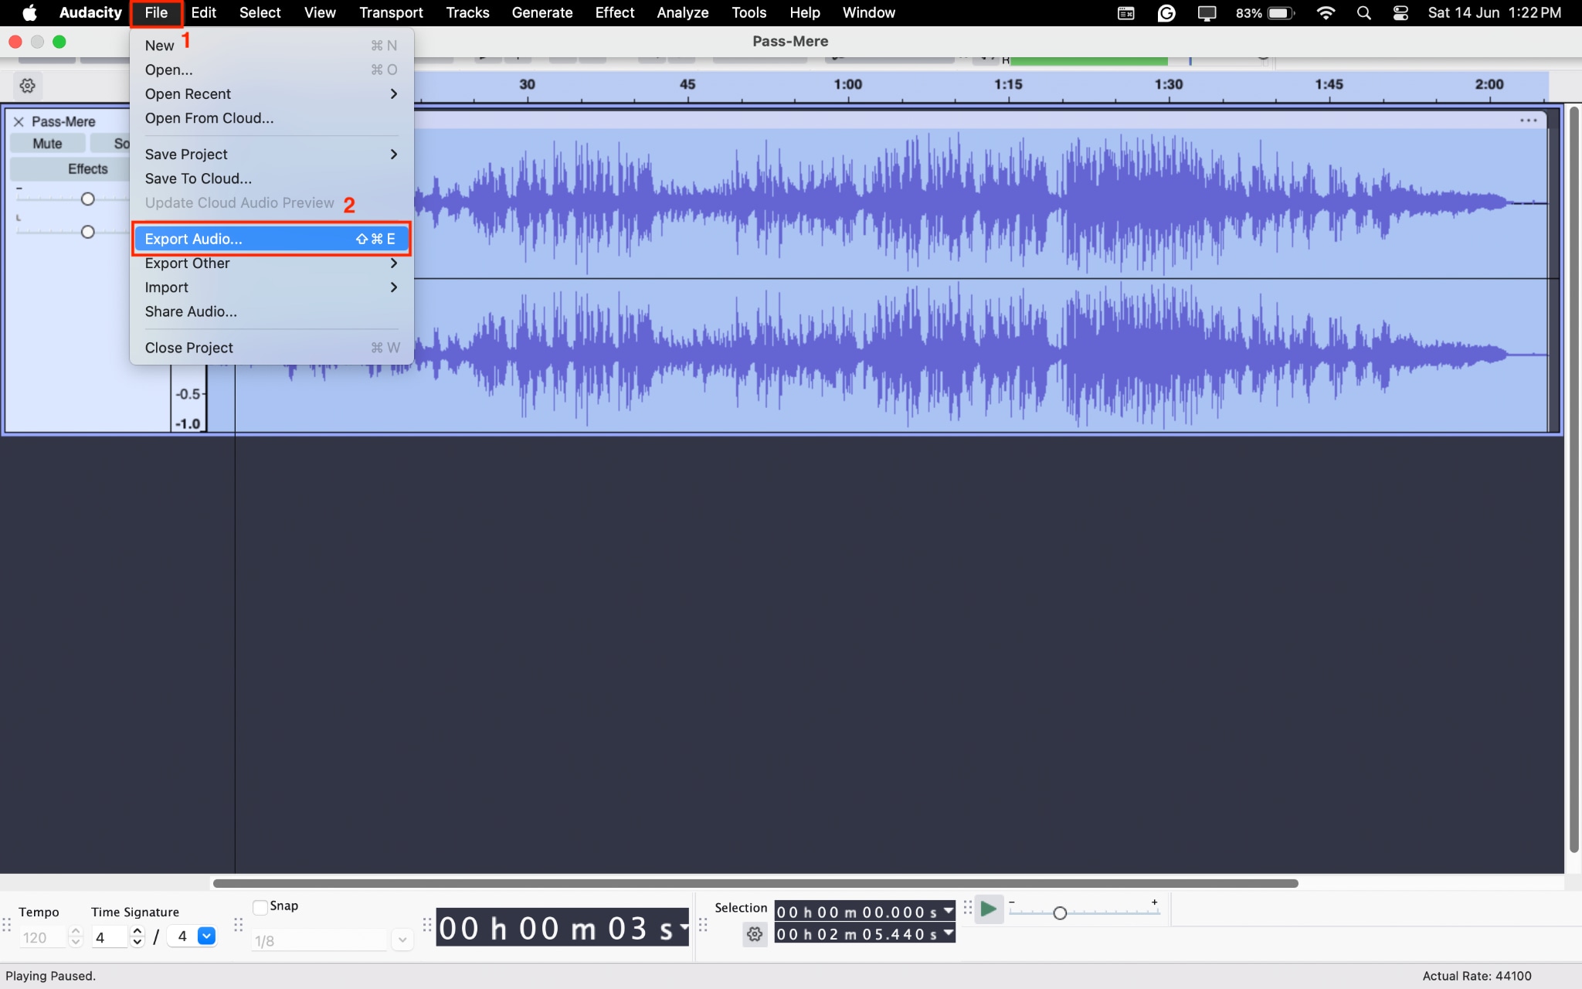Click the horizontal scrollbar at bottom

point(755,883)
